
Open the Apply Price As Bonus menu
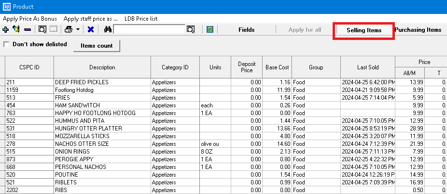pyautogui.click(x=30, y=19)
